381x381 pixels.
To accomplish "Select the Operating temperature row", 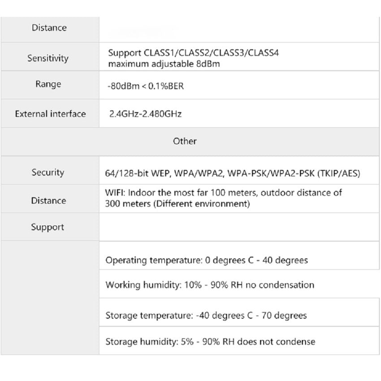I will (207, 260).
